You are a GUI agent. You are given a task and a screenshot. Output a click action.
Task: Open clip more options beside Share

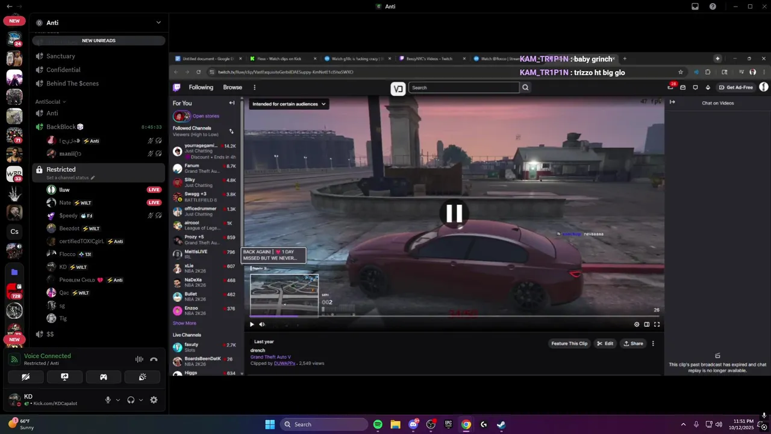pos(653,344)
